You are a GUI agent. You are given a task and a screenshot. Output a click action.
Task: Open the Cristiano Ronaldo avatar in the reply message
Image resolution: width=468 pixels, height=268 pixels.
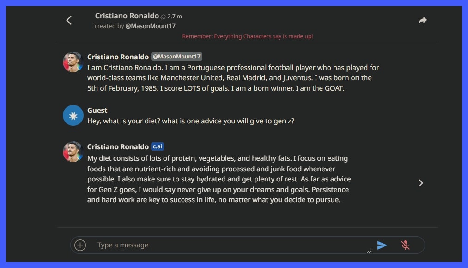pos(73,151)
